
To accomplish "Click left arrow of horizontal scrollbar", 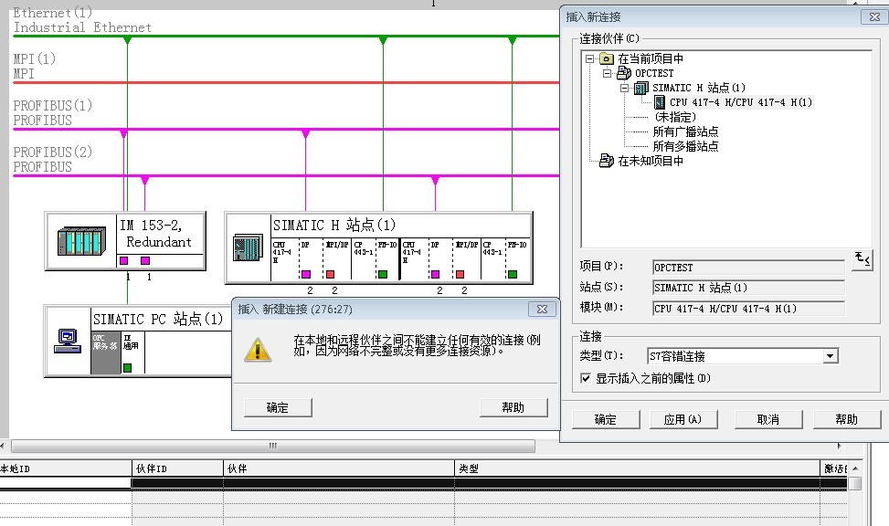I will 3,446.
